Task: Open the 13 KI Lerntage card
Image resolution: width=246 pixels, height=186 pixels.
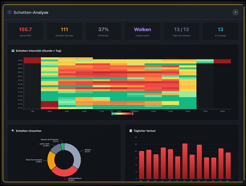Action: pos(220,31)
